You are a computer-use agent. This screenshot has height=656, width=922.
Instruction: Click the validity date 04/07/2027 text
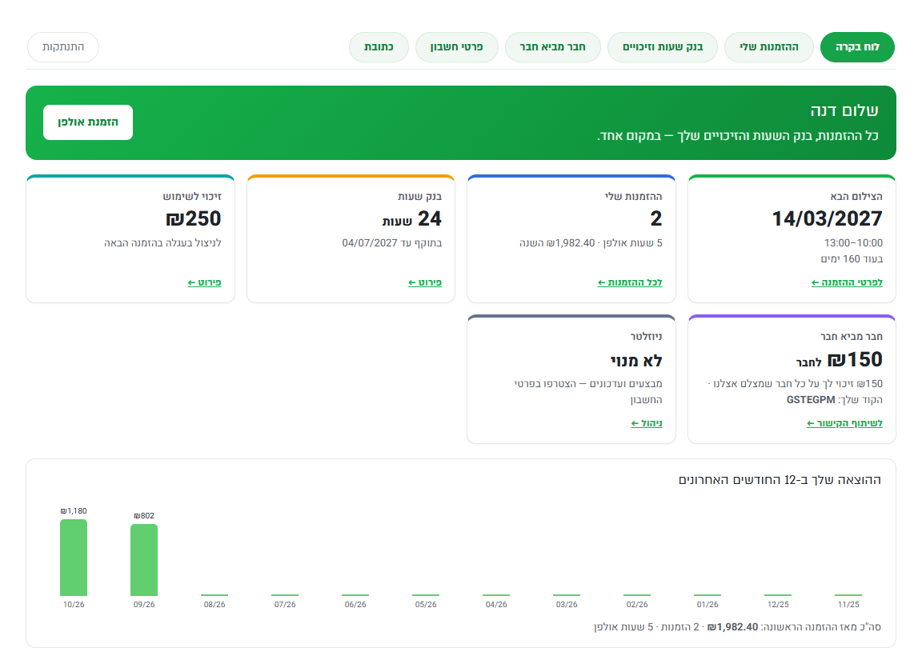[370, 242]
